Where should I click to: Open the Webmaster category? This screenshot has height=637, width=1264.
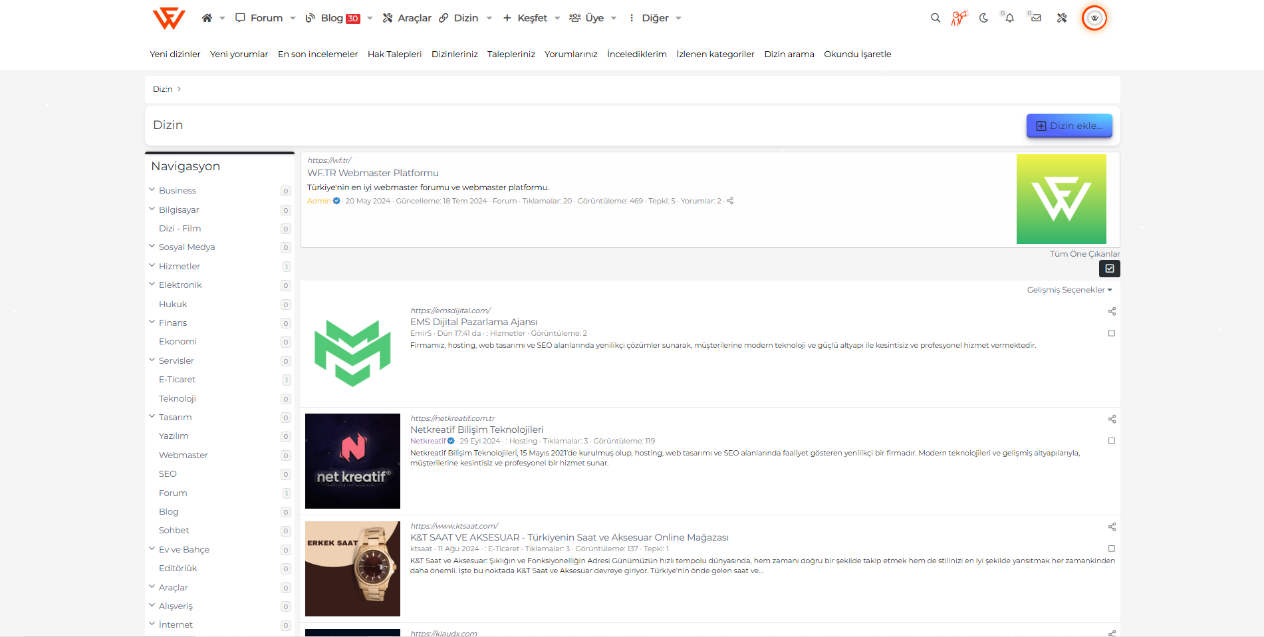click(x=184, y=455)
